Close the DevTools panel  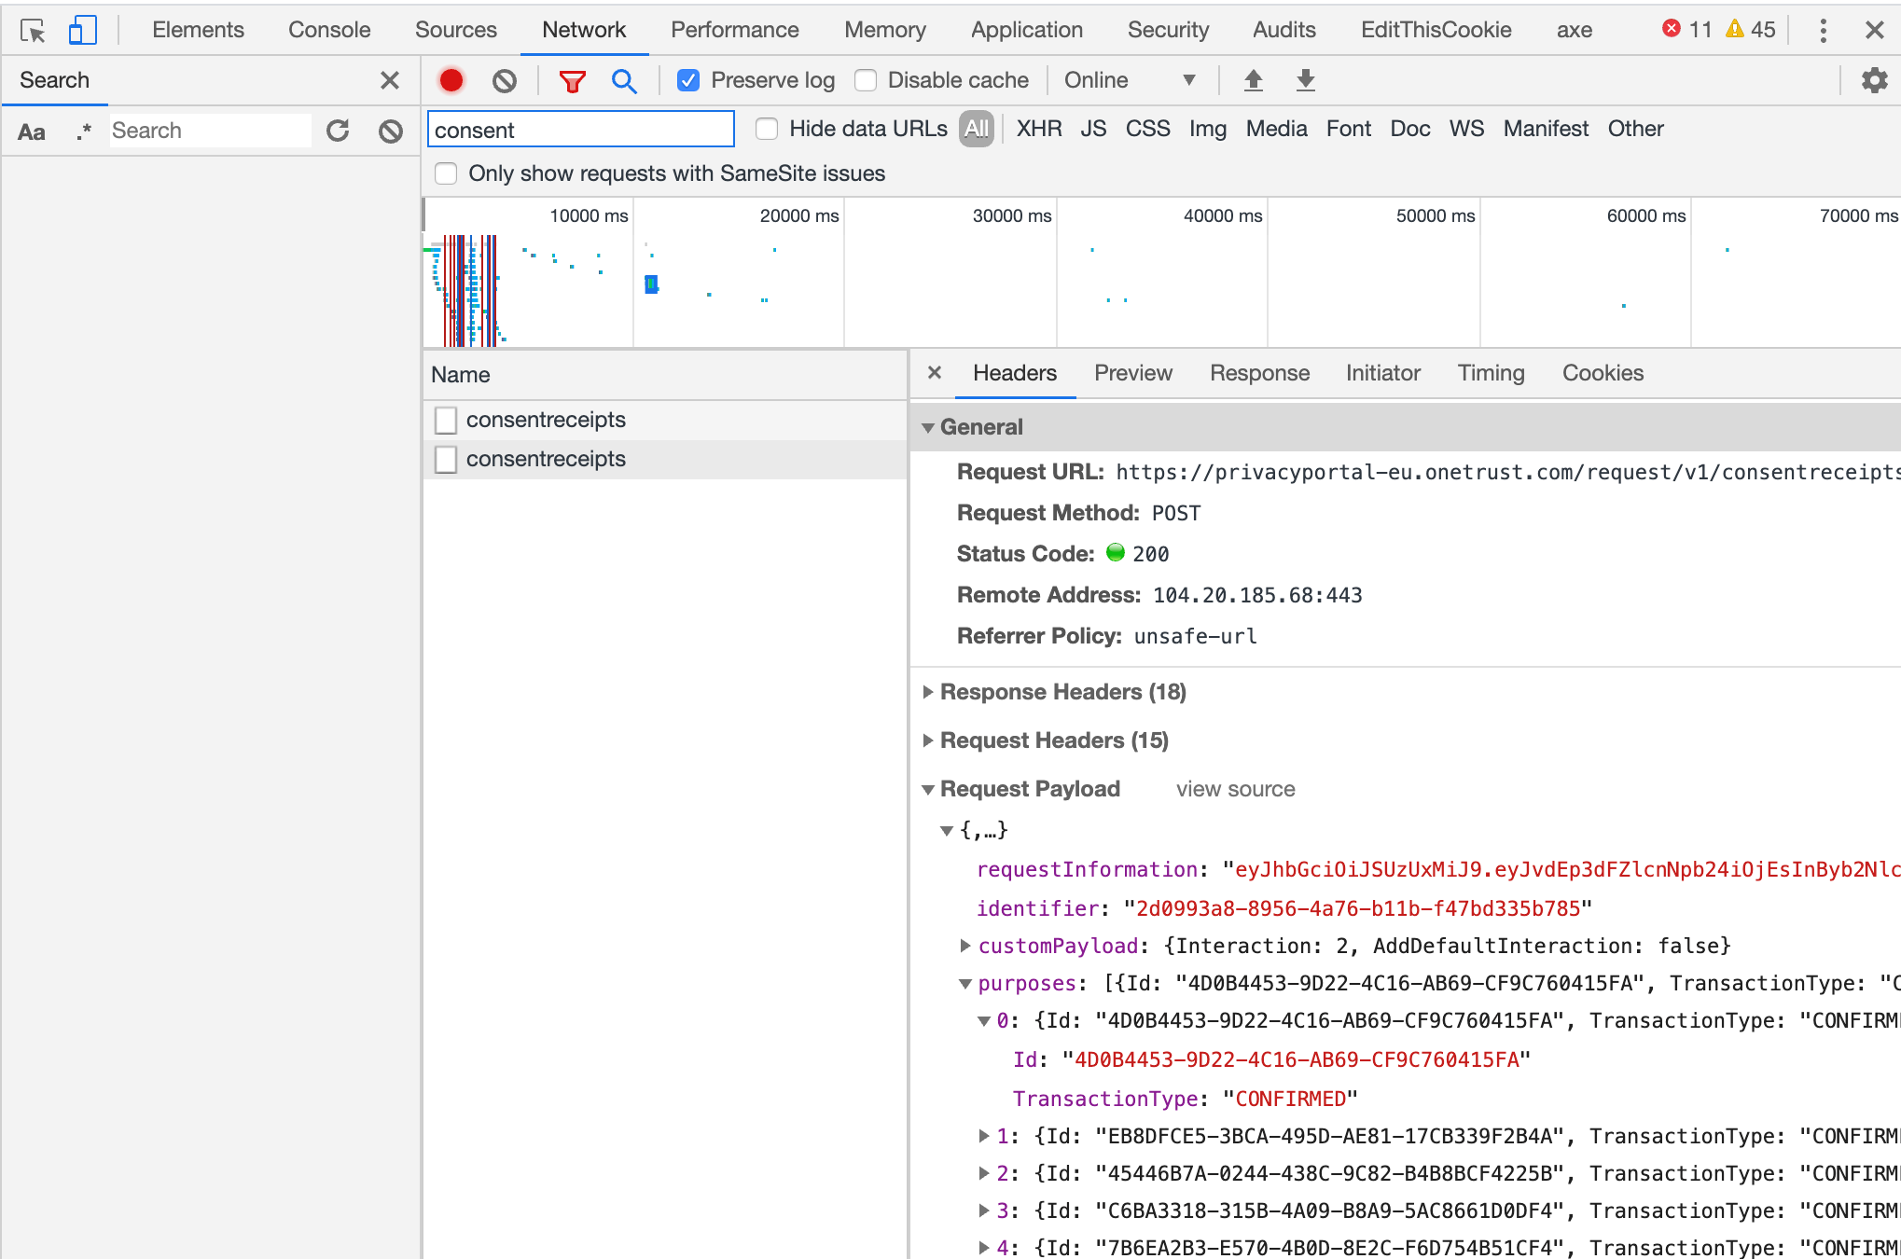point(1874,30)
